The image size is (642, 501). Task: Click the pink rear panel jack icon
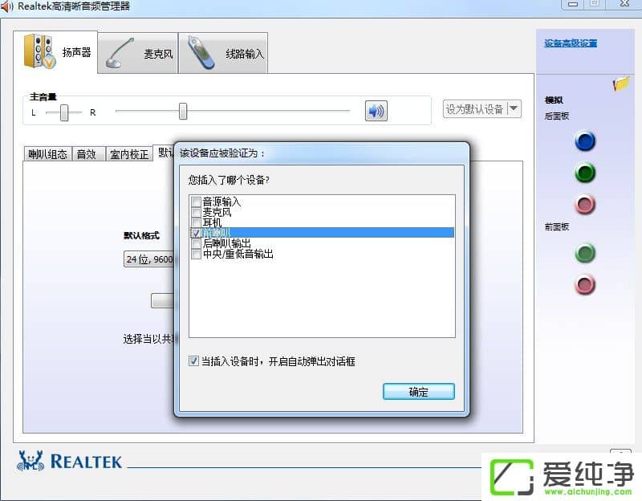point(585,204)
